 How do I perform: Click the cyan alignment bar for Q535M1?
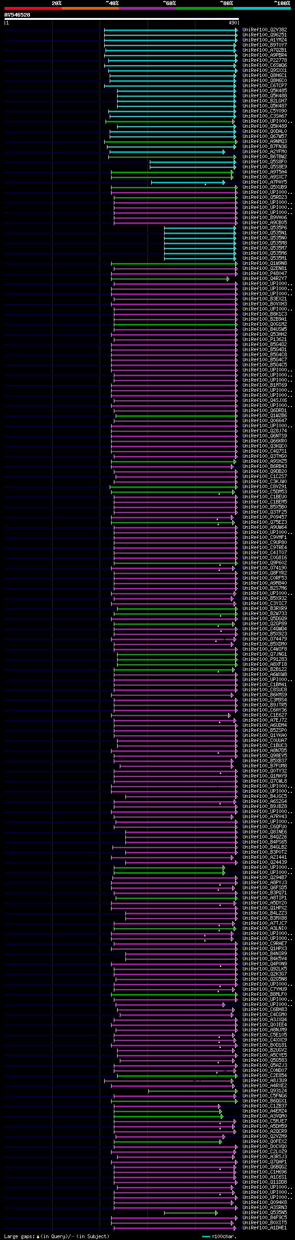coord(201,258)
